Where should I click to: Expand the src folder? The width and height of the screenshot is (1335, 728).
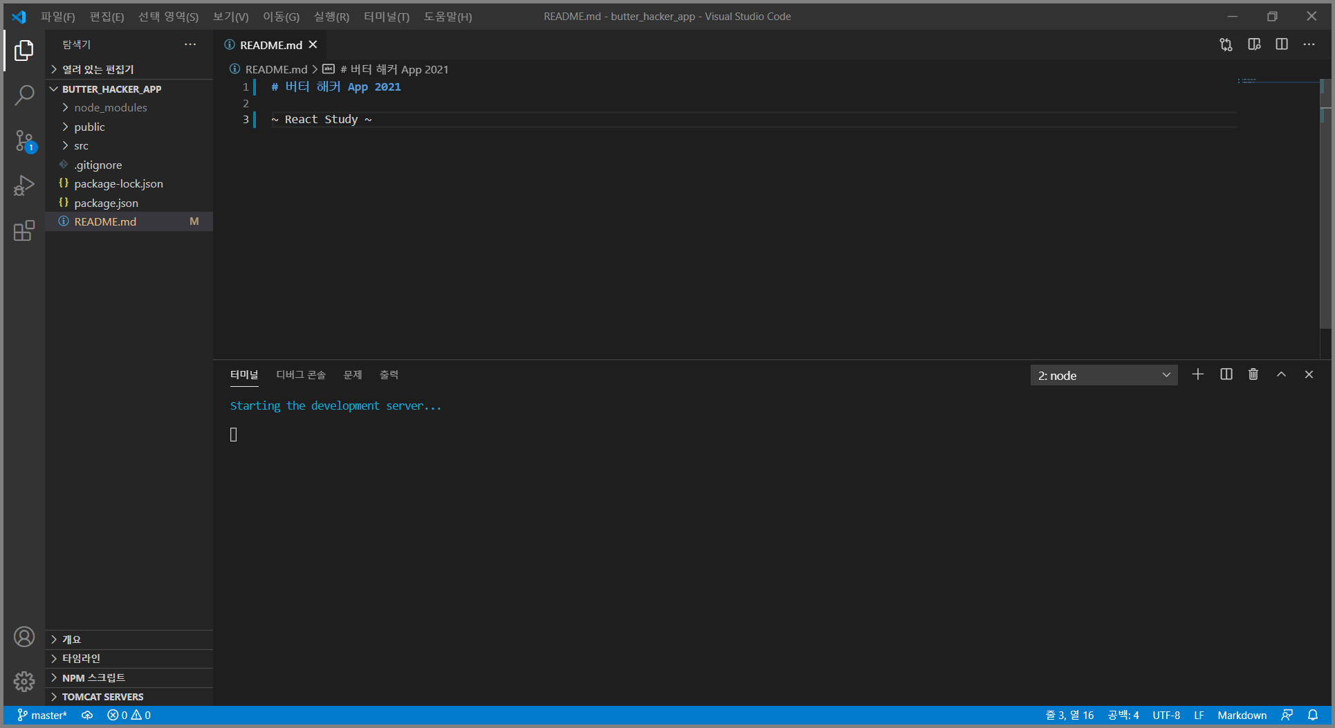[129, 145]
